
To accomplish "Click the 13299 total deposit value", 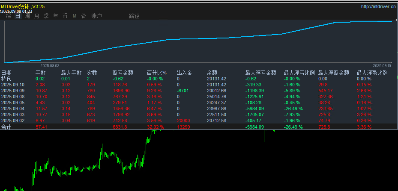I will coord(183,127).
